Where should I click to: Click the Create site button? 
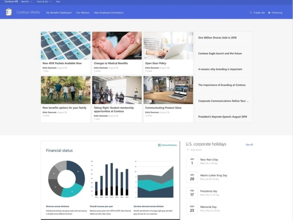[x=257, y=13]
